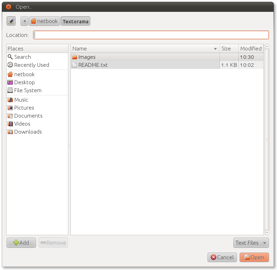277x270 pixels.
Task: Click the 1.1 KB size cell
Action: coord(229,65)
